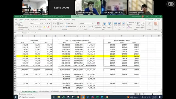Screen dimensions: 176x99
Task: Switch to Page Layout view in status bar
Action: 140,94
